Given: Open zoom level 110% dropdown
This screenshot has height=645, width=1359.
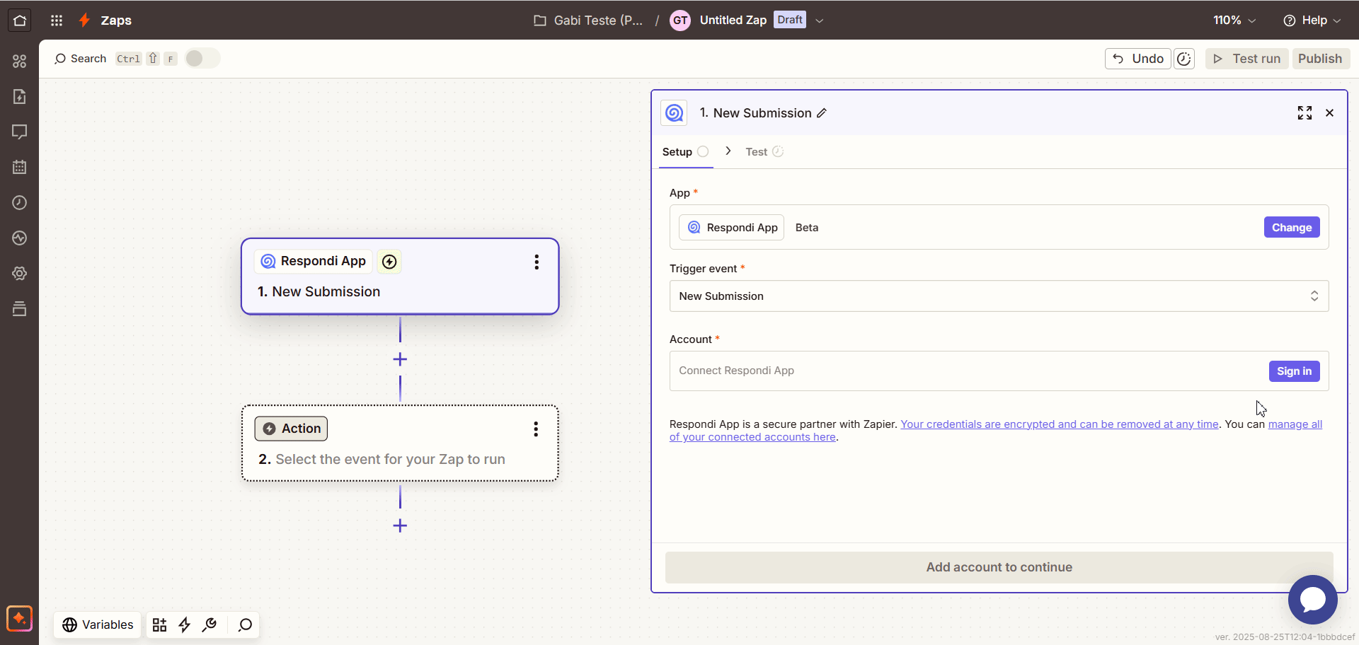Looking at the screenshot, I should tap(1234, 21).
